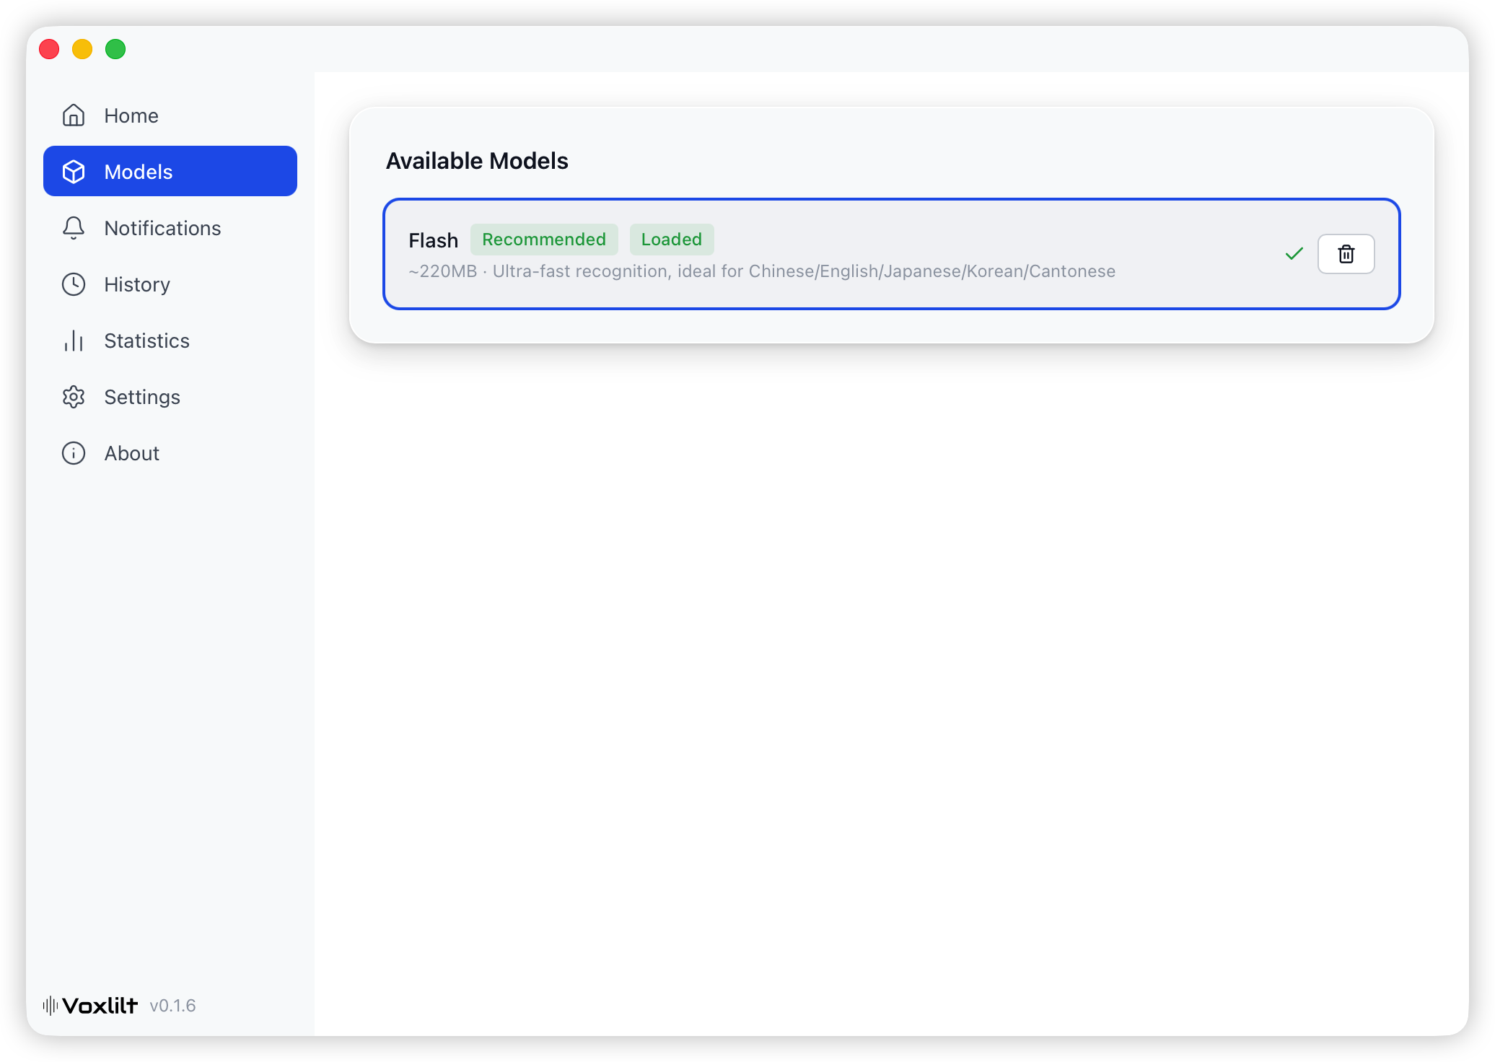Click the About info circle icon
This screenshot has width=1495, height=1062.
point(74,453)
